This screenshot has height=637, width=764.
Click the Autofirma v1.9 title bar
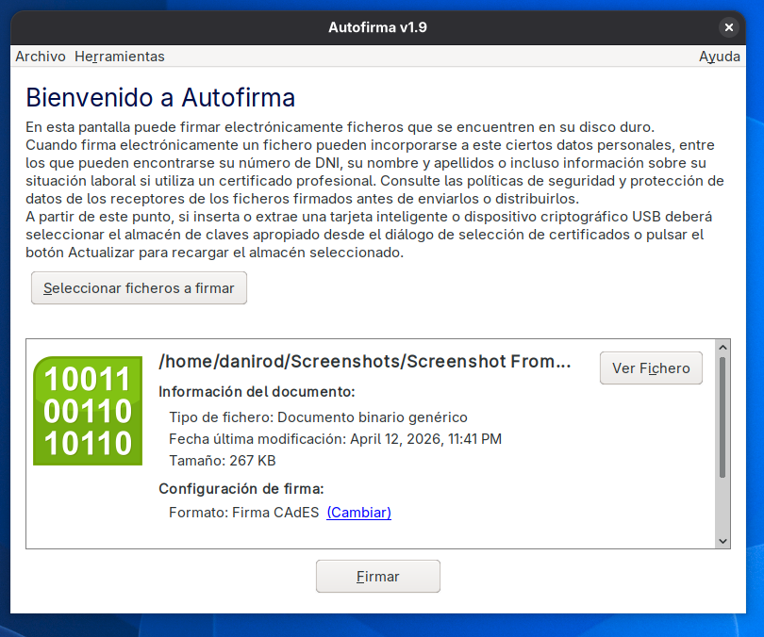377,27
